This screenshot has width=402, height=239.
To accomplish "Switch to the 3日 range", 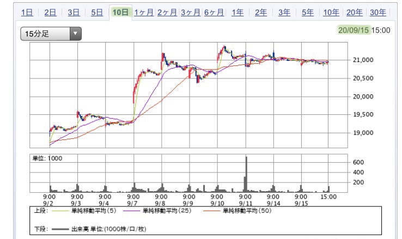I will coord(74,13).
